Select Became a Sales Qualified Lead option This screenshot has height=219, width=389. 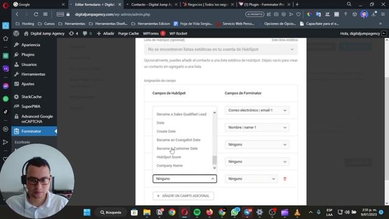[x=181, y=114]
